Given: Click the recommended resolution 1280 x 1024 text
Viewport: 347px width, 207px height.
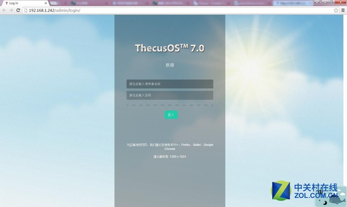Looking at the screenshot, I should point(170,157).
